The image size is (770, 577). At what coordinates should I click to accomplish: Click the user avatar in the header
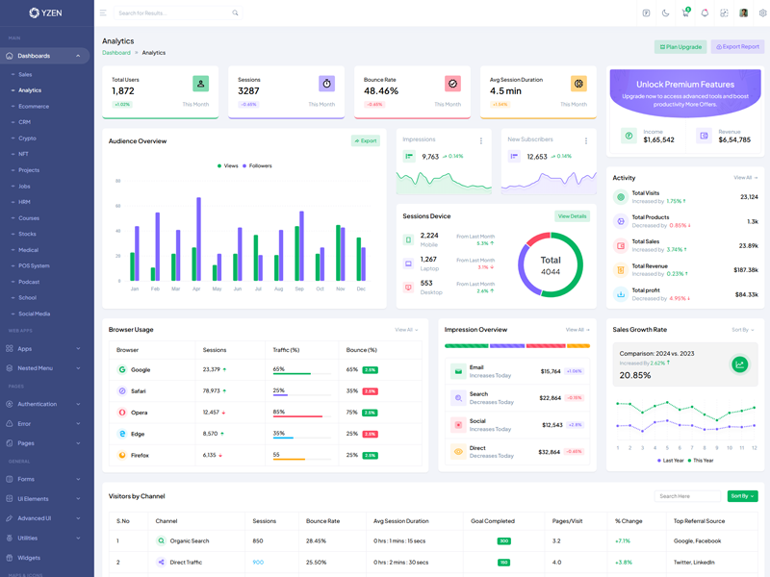(x=744, y=13)
